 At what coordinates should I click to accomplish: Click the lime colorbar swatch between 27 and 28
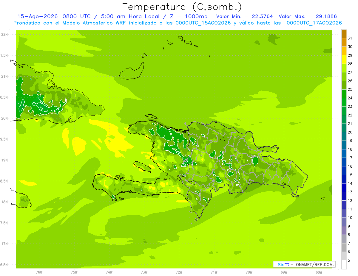(x=344, y=68)
